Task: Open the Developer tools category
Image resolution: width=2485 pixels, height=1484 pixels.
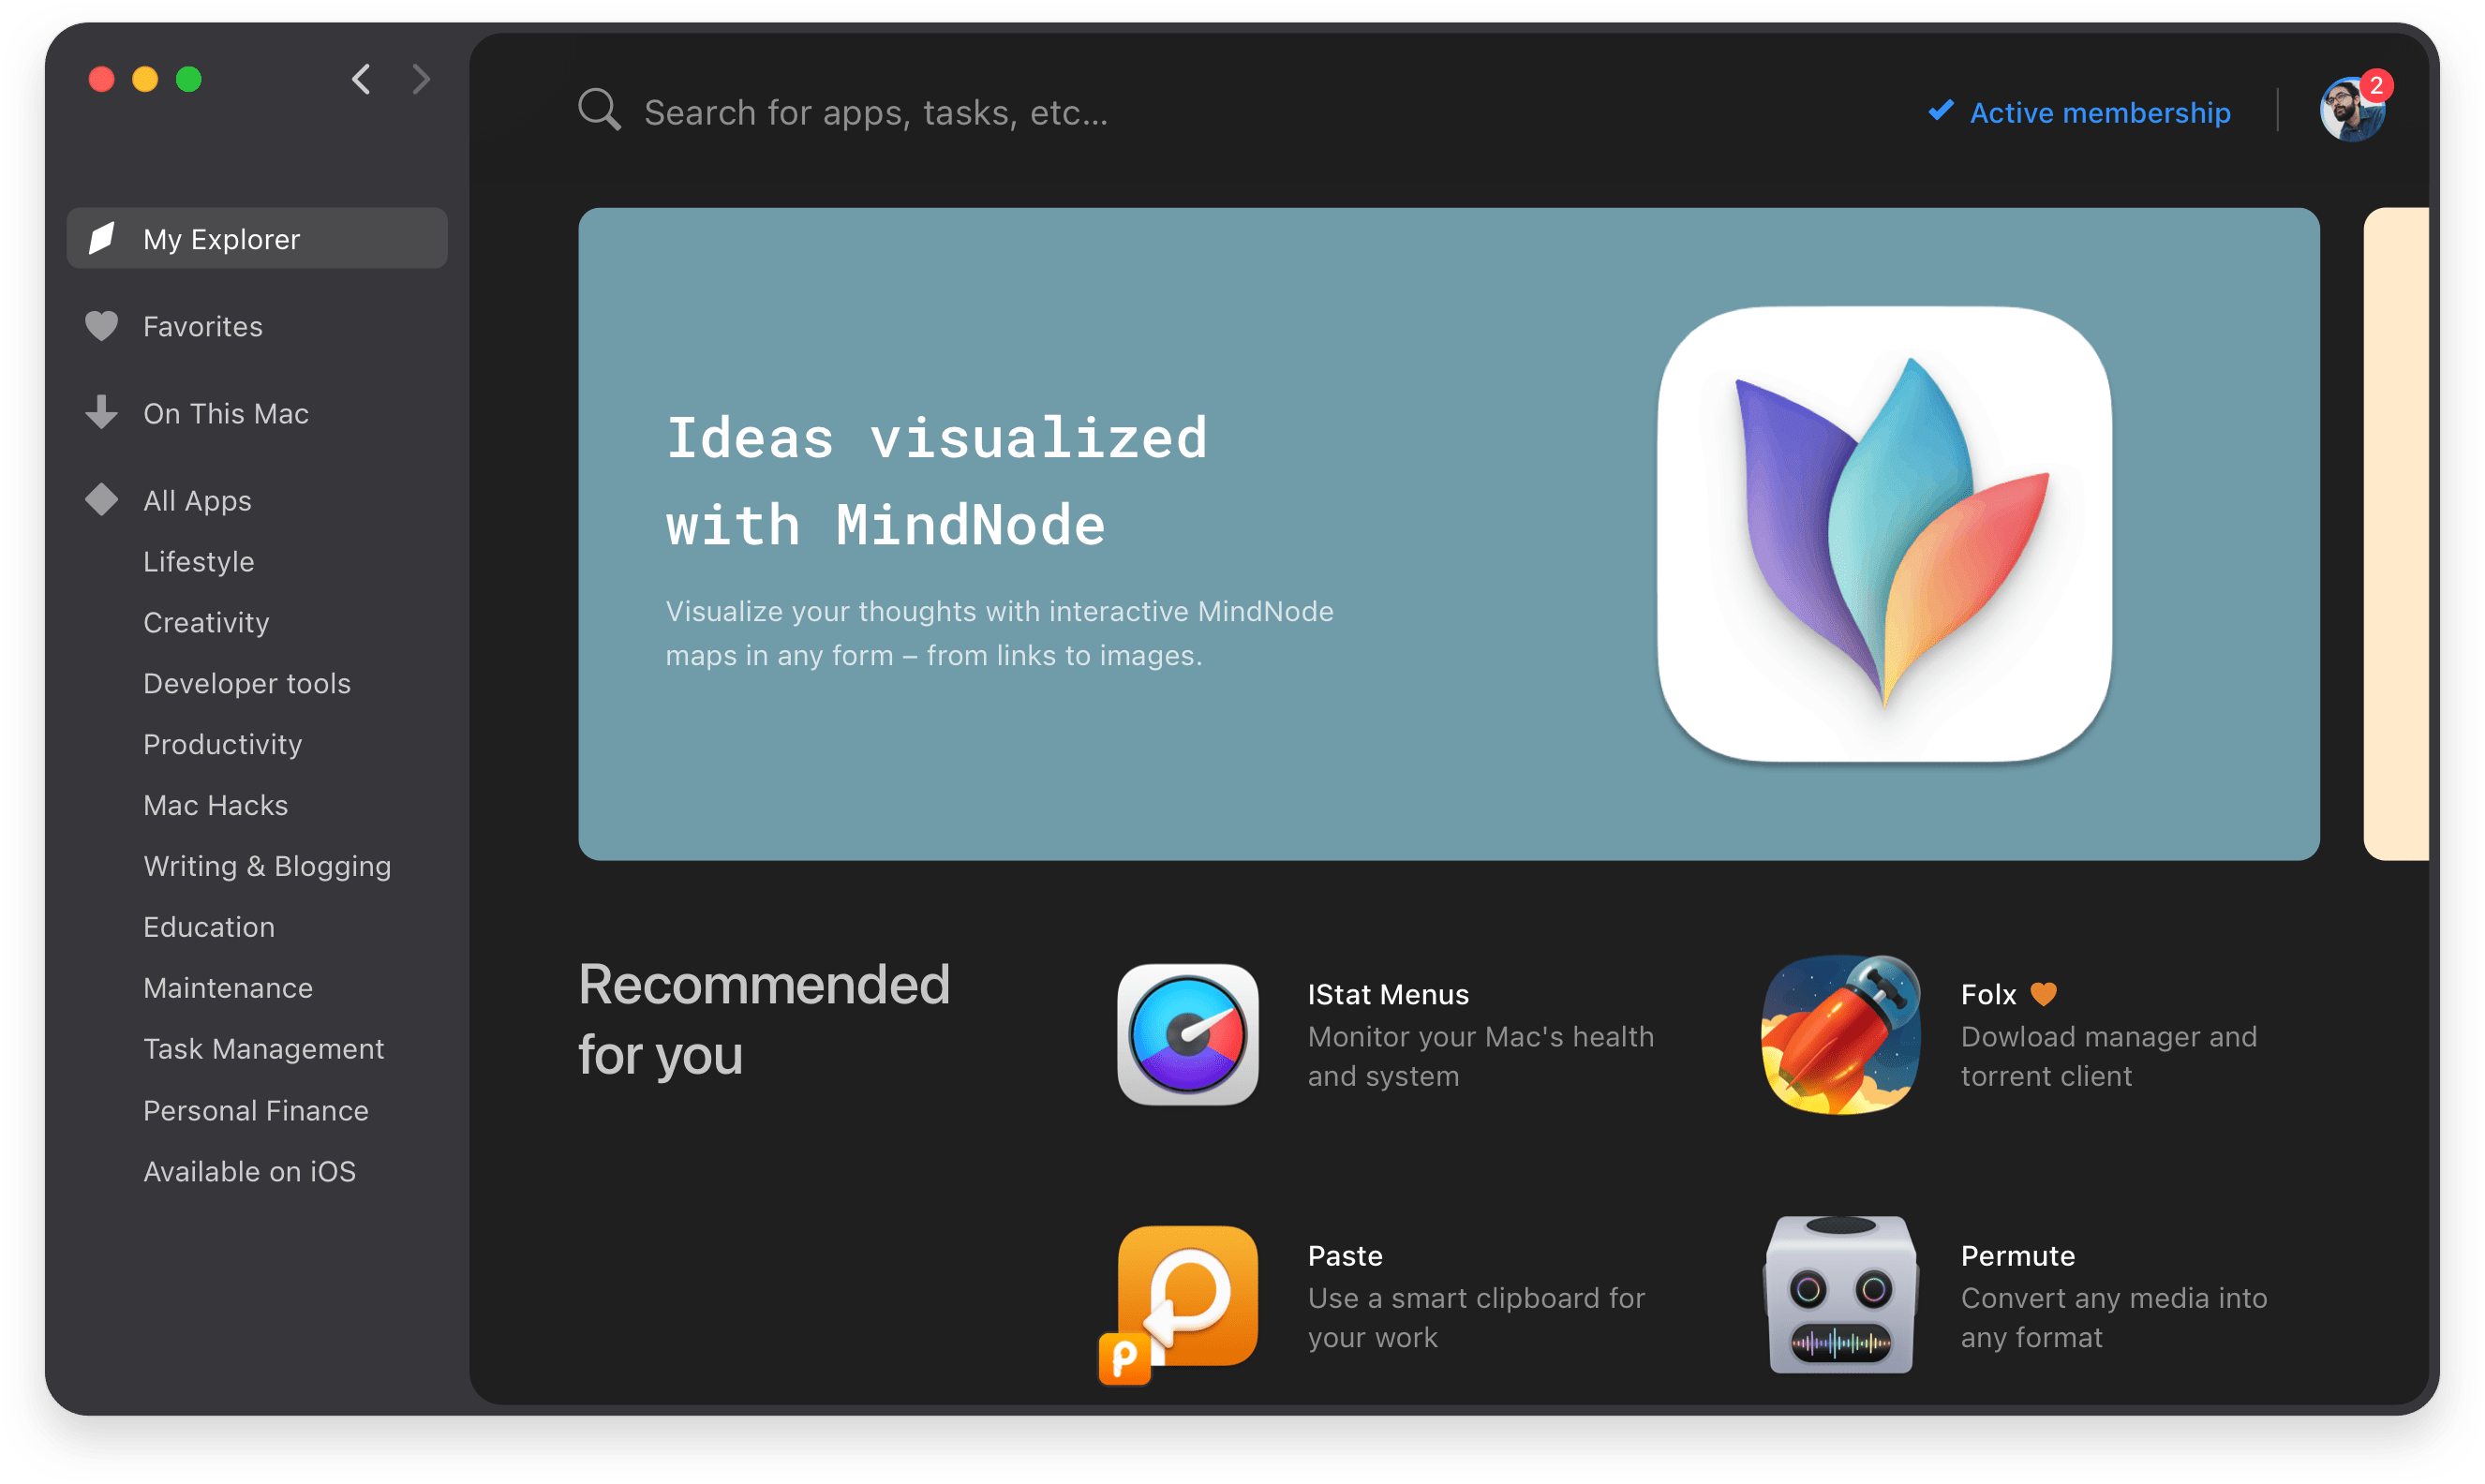Action: pos(246,683)
